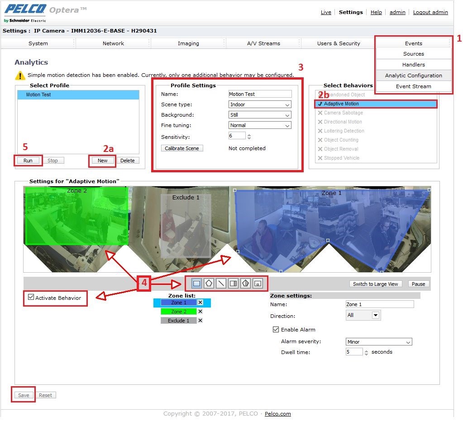
Task: Click the Stop profile button
Action: [x=53, y=161]
